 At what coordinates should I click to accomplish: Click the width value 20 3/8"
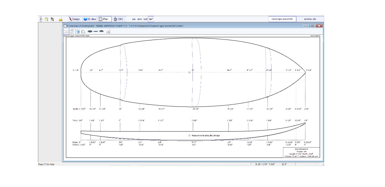[196, 109]
